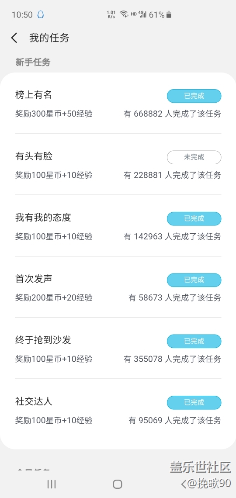Open the 有头有脸 task title
The image size is (236, 498).
pyautogui.click(x=34, y=156)
